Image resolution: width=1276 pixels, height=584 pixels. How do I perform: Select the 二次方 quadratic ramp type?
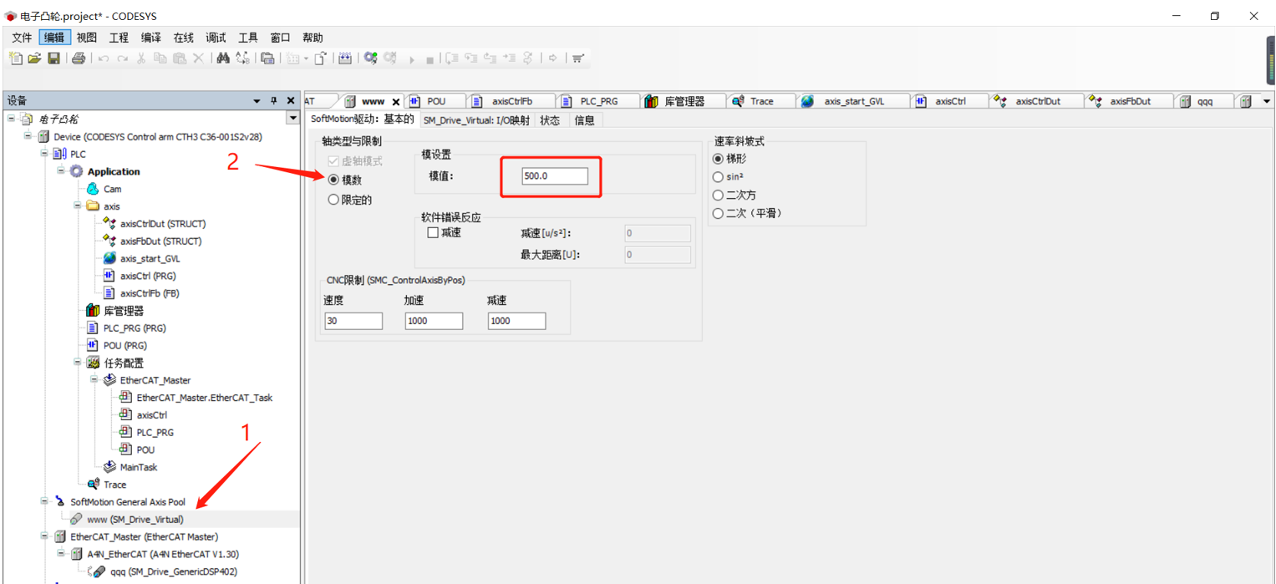coord(718,195)
